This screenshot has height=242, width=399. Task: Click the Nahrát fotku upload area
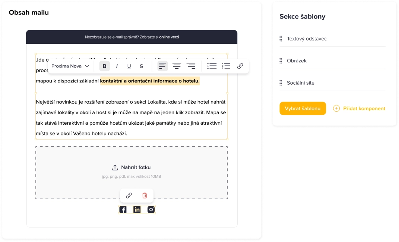click(132, 168)
